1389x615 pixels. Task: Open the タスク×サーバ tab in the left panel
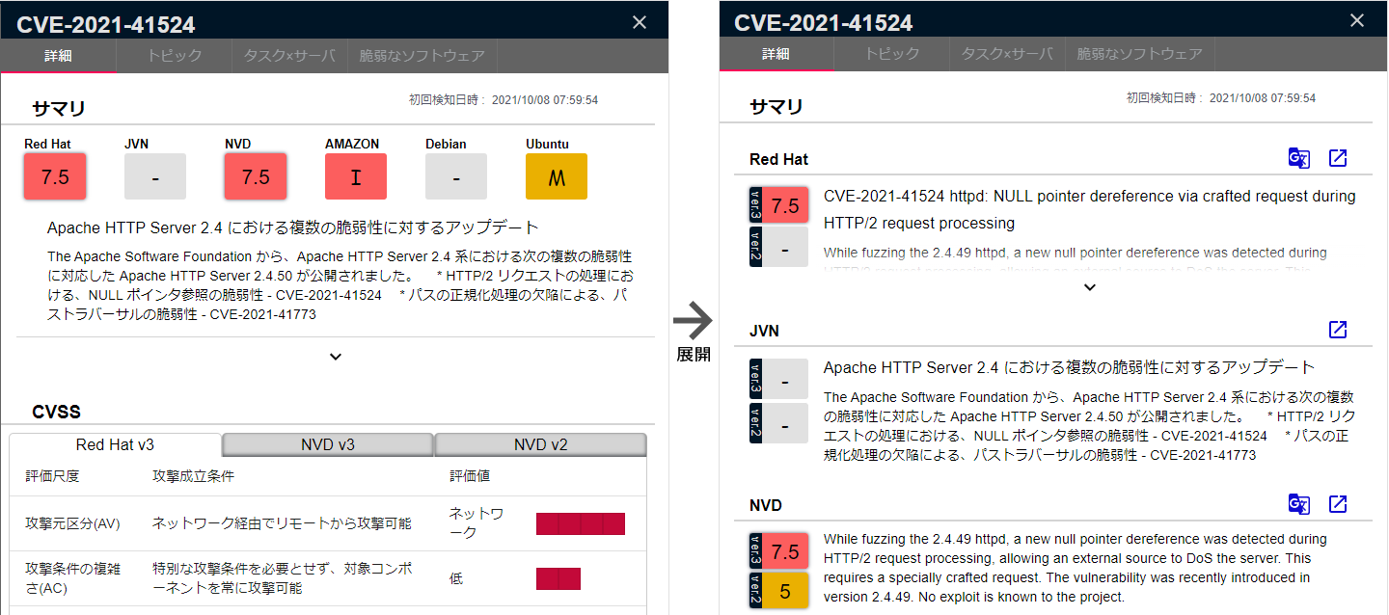(x=290, y=56)
